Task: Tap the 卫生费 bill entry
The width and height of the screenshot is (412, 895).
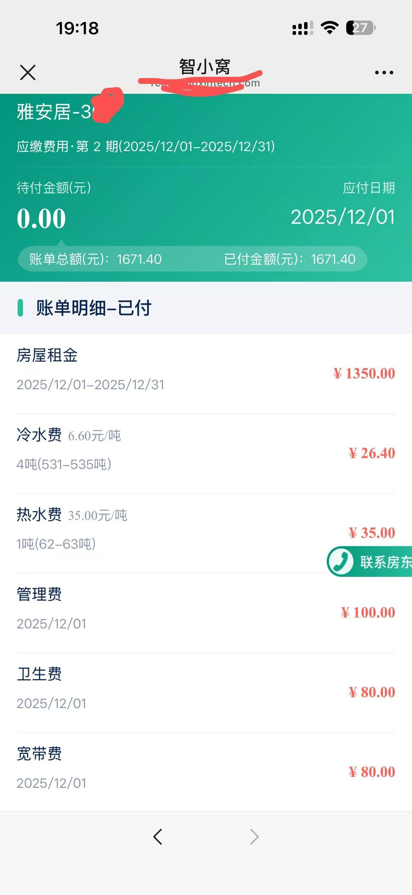Action: coord(206,692)
